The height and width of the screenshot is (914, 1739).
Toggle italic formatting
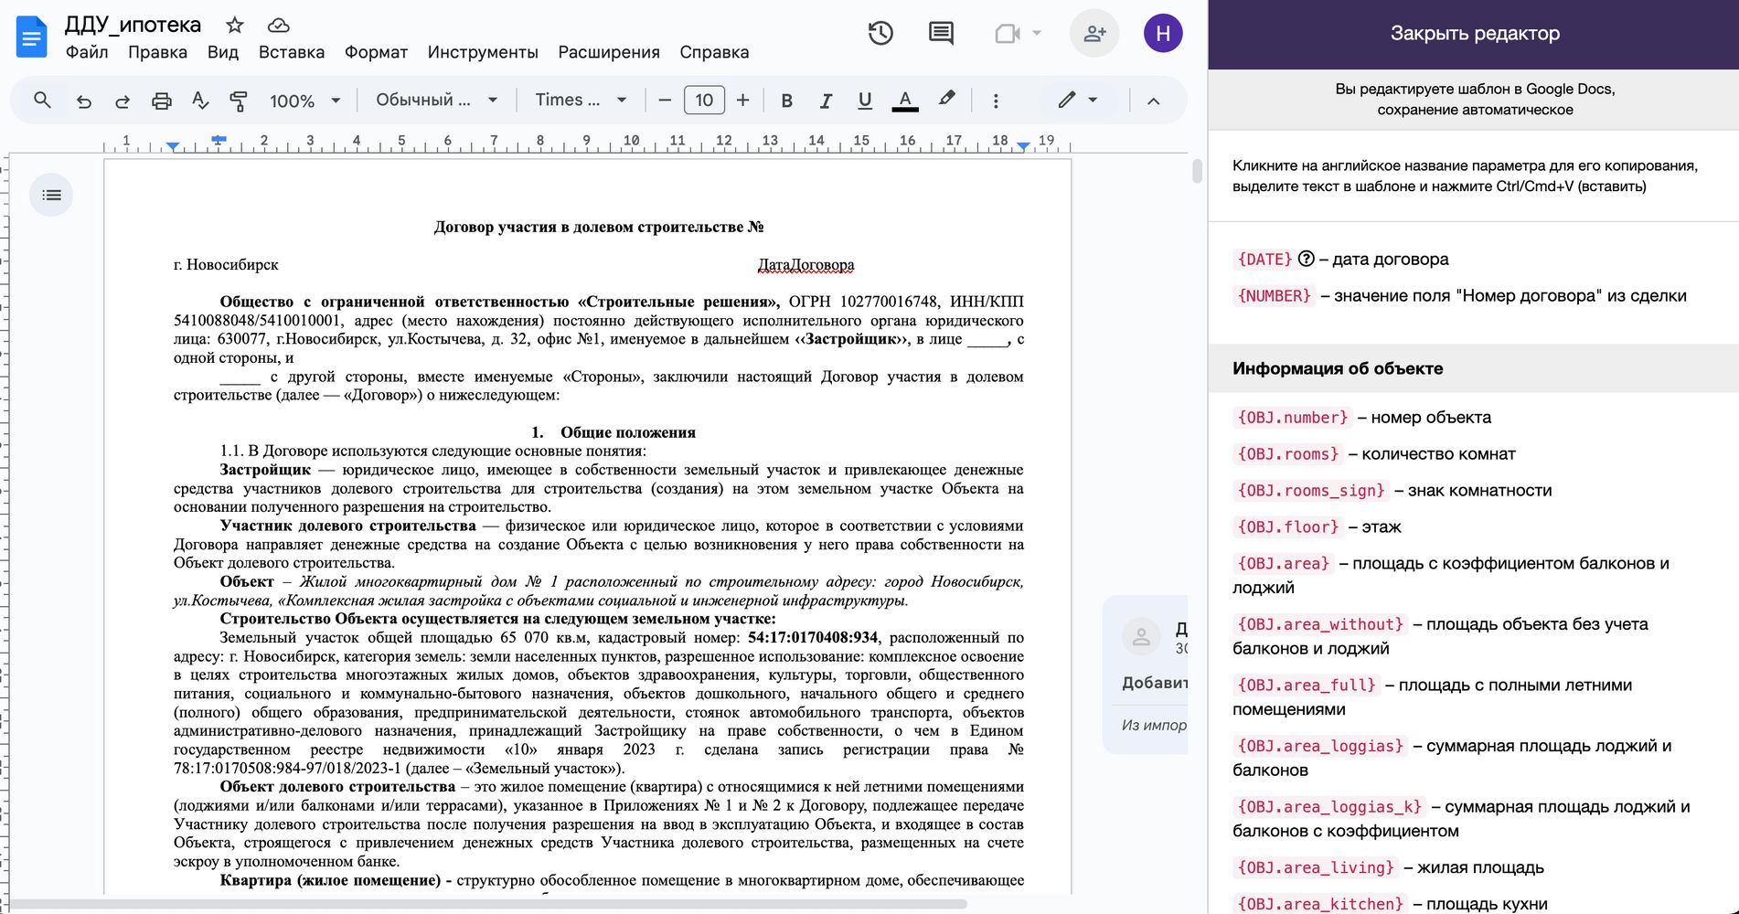(x=826, y=101)
